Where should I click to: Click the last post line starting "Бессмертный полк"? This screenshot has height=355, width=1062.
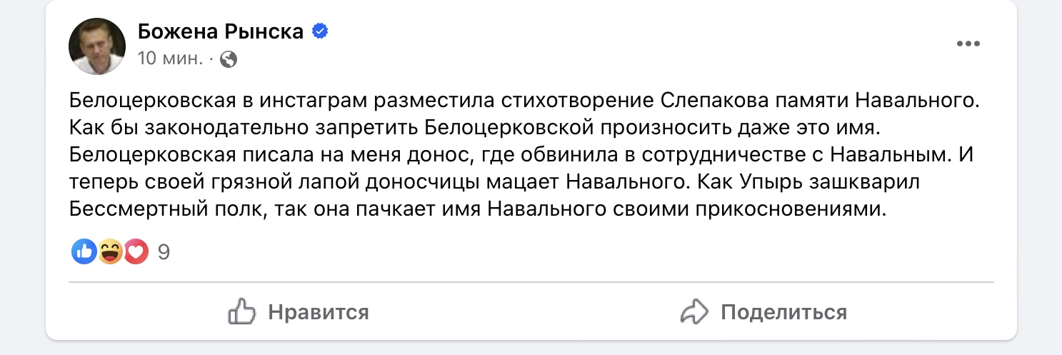(x=478, y=210)
